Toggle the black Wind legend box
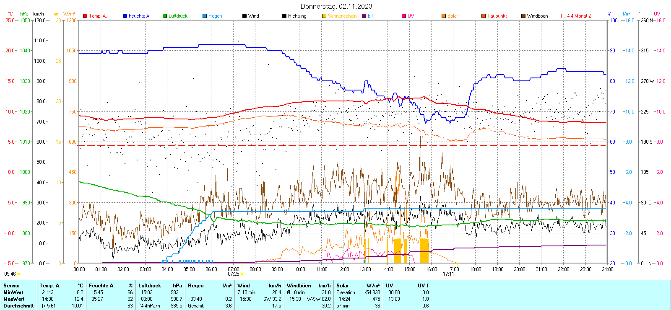Screen dimensions: 671x310 coord(244,16)
